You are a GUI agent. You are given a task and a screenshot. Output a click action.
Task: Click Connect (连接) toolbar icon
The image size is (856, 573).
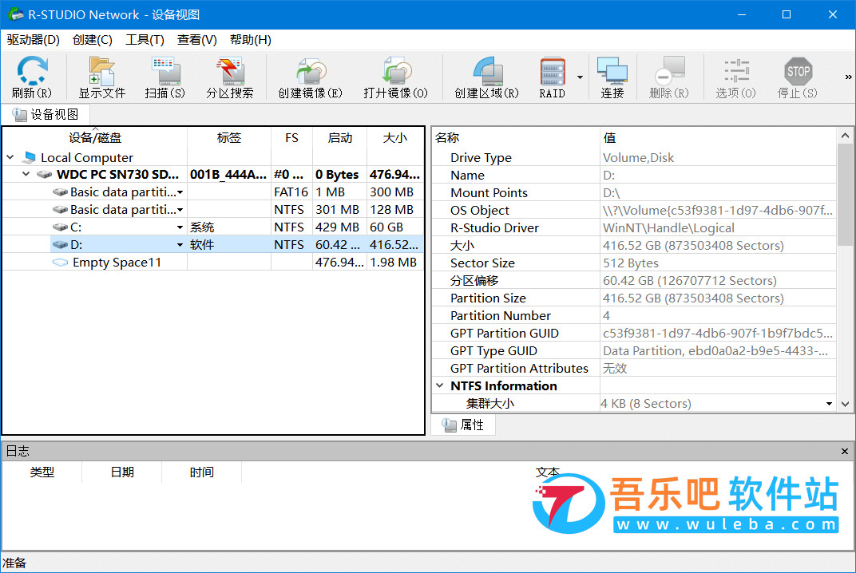pos(612,77)
